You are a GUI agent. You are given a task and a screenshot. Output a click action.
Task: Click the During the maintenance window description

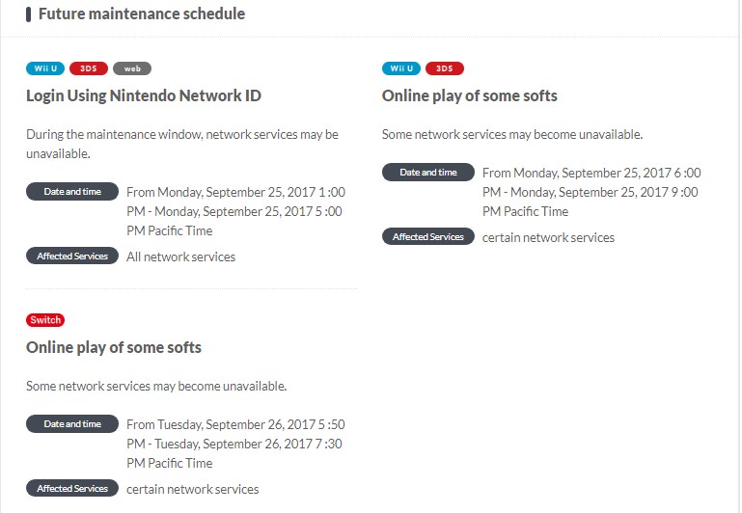182,144
